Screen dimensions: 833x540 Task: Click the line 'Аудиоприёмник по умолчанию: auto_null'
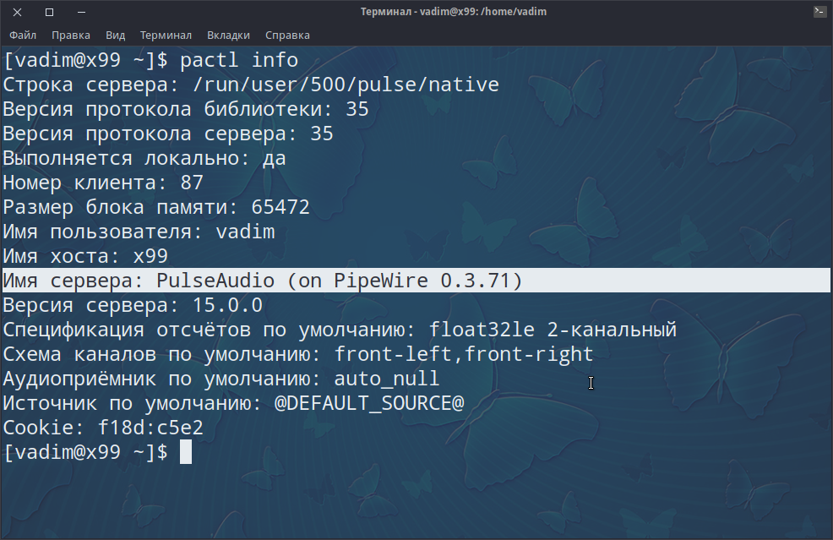[221, 379]
